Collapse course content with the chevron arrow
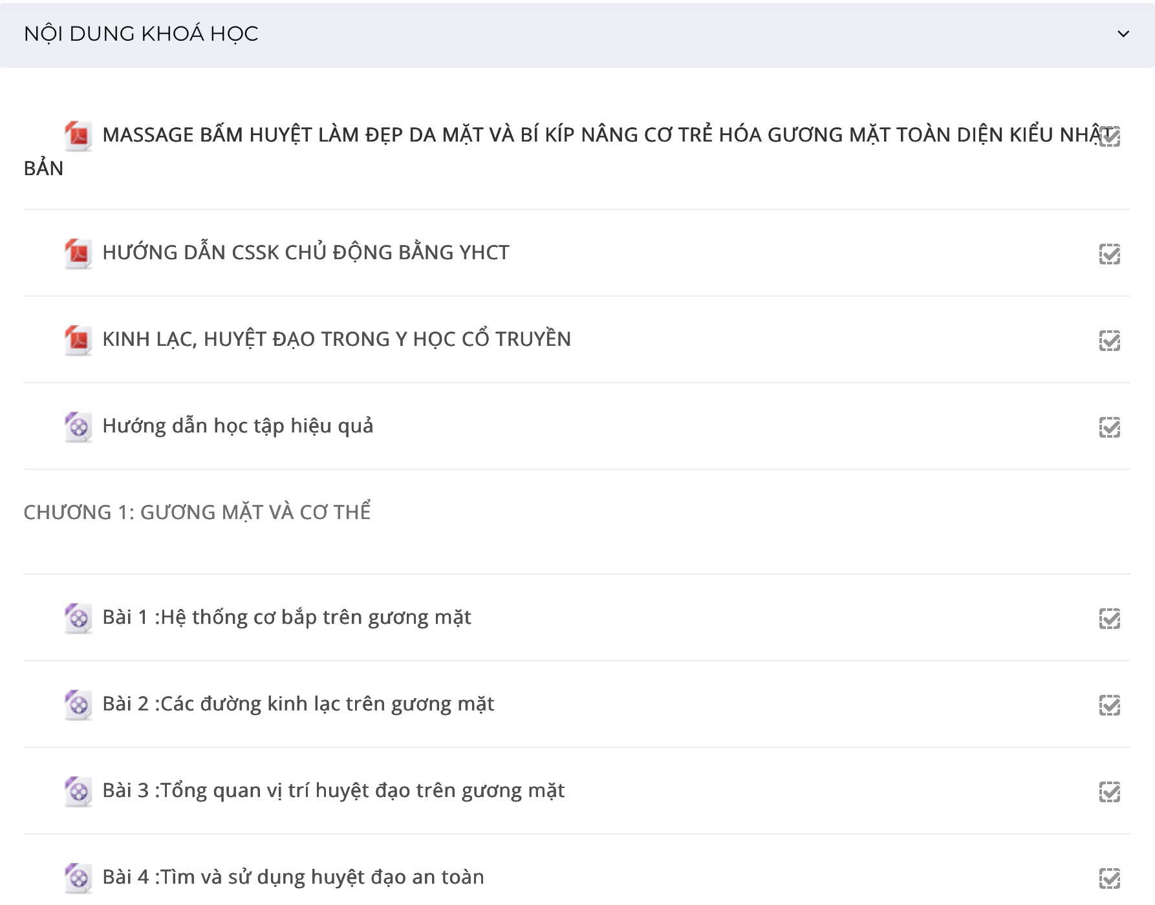Screen dimensions: 1155x905 point(1123,34)
